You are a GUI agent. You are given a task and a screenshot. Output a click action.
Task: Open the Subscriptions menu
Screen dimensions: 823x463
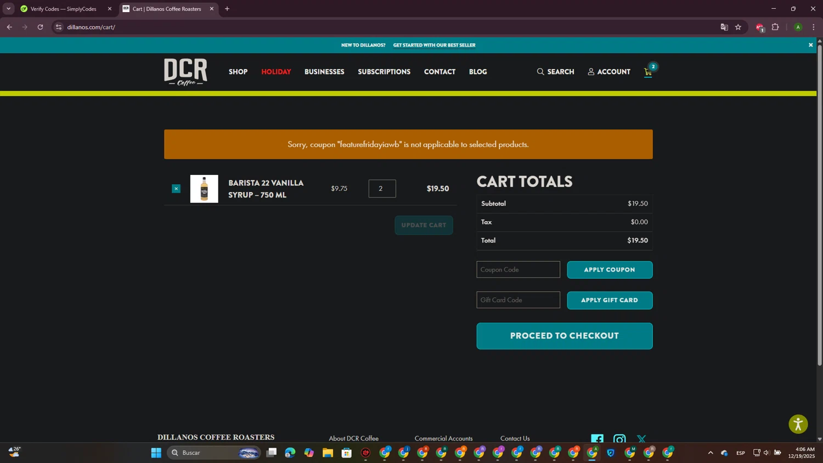point(384,72)
